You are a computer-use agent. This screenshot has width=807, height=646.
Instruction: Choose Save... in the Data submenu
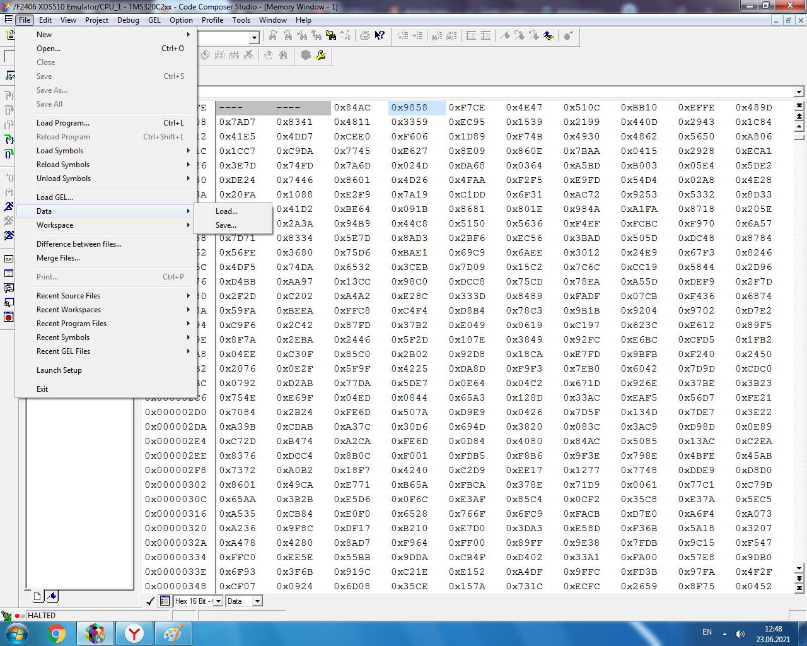pyautogui.click(x=233, y=225)
